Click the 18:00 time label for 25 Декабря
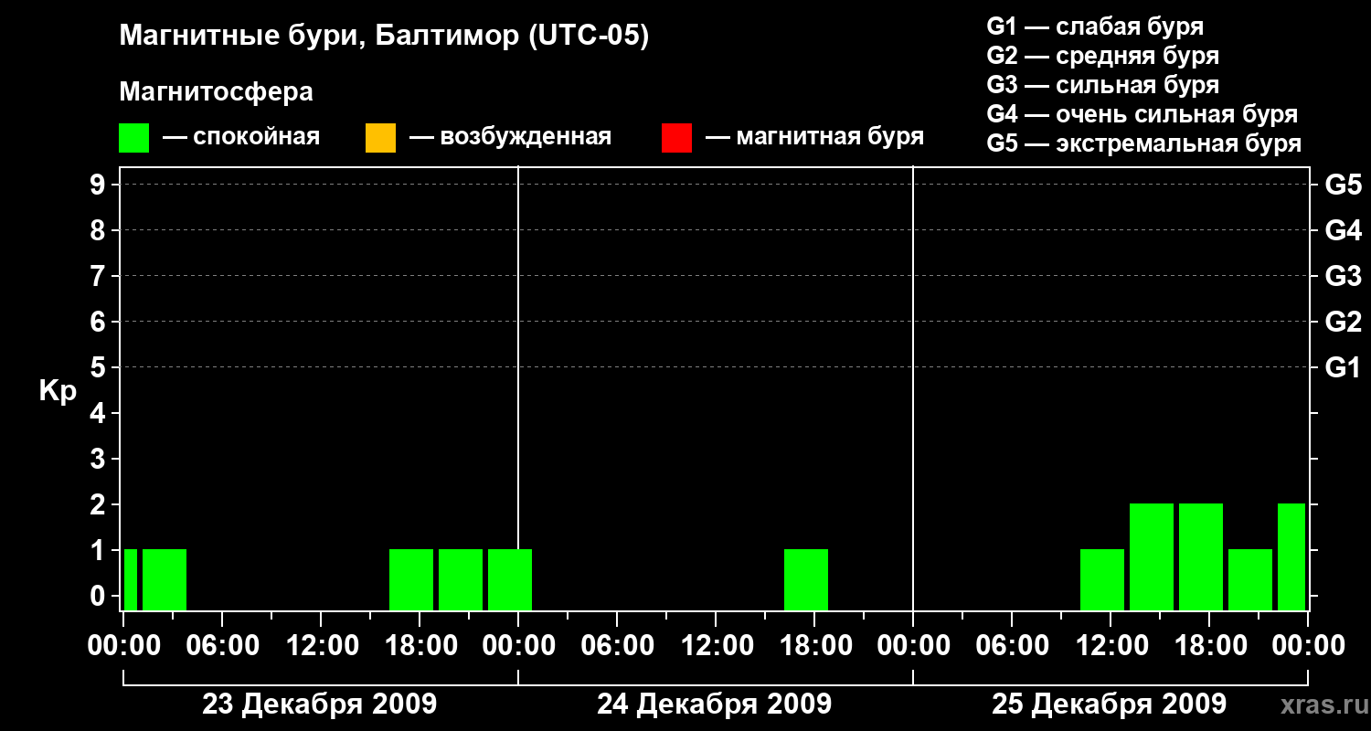Screen dimensions: 1371x731 click(1209, 646)
